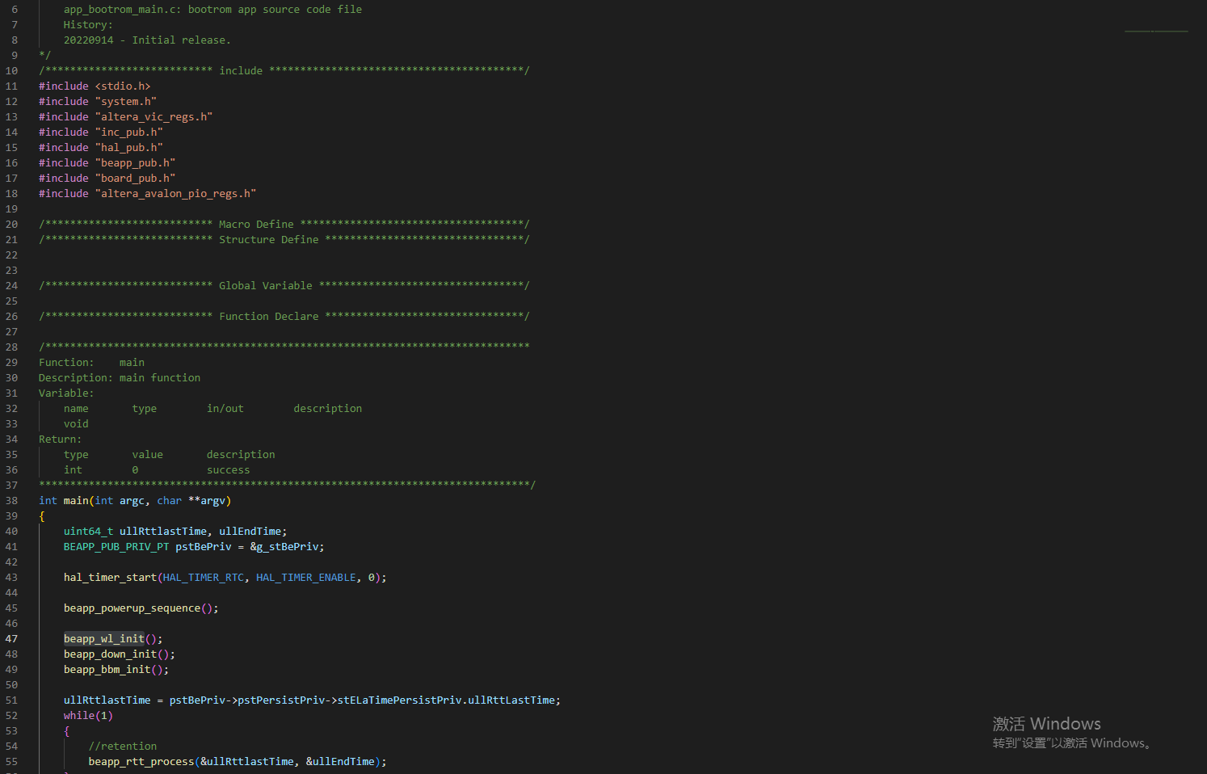Click "hal_pub.h" include string

pyautogui.click(x=129, y=148)
